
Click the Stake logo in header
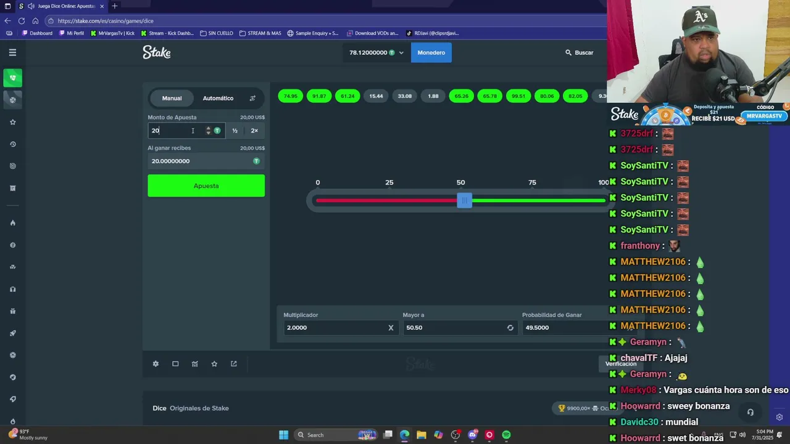[x=157, y=52]
